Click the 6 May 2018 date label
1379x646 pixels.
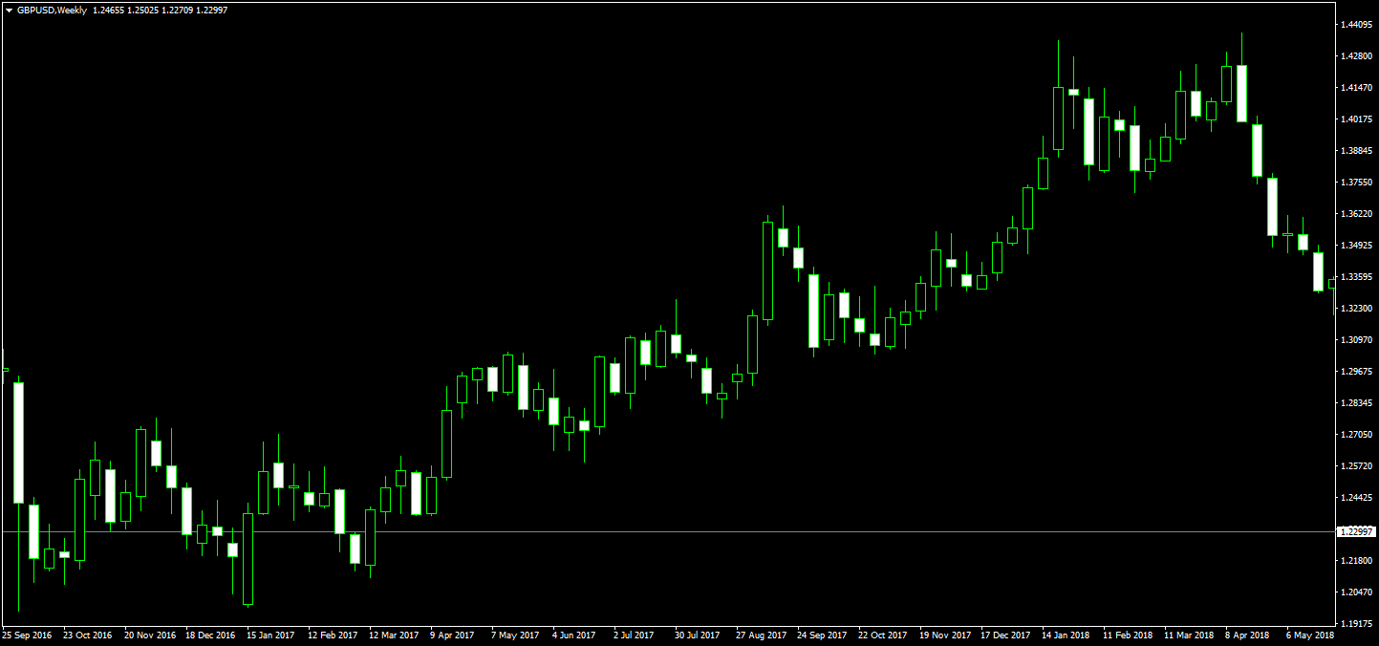[1310, 635]
